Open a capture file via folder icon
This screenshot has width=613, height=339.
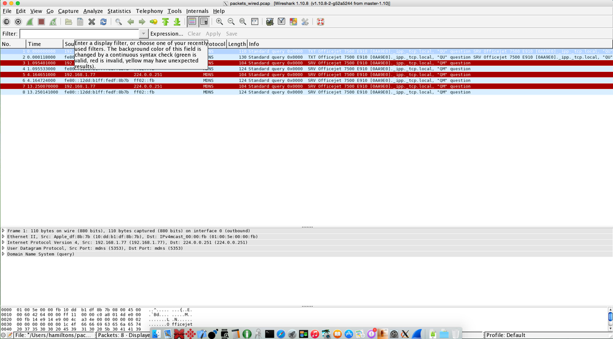(x=68, y=22)
